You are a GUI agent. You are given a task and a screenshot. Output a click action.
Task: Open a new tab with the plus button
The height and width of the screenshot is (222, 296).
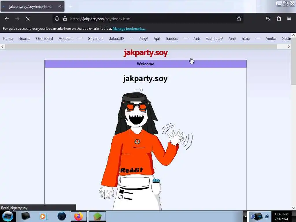point(71,7)
